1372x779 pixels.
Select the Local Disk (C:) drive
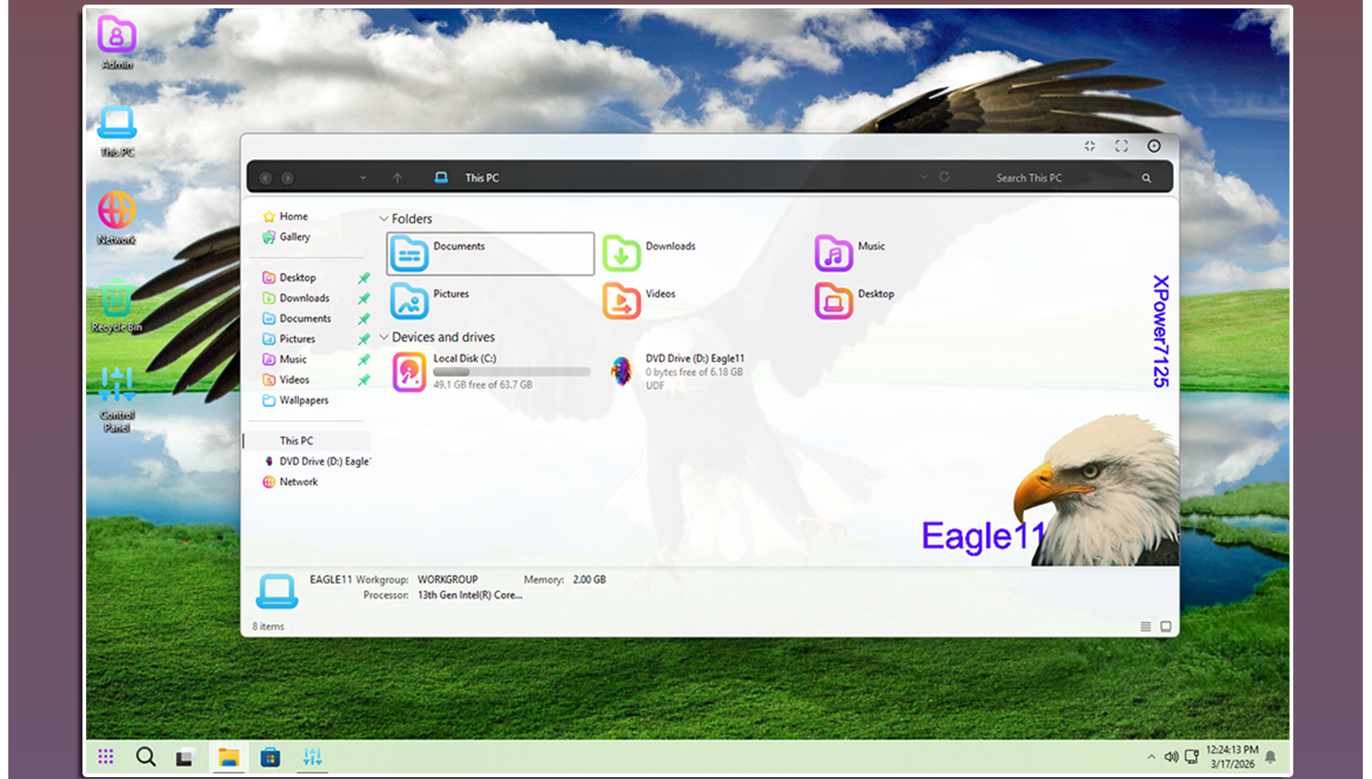(x=490, y=371)
